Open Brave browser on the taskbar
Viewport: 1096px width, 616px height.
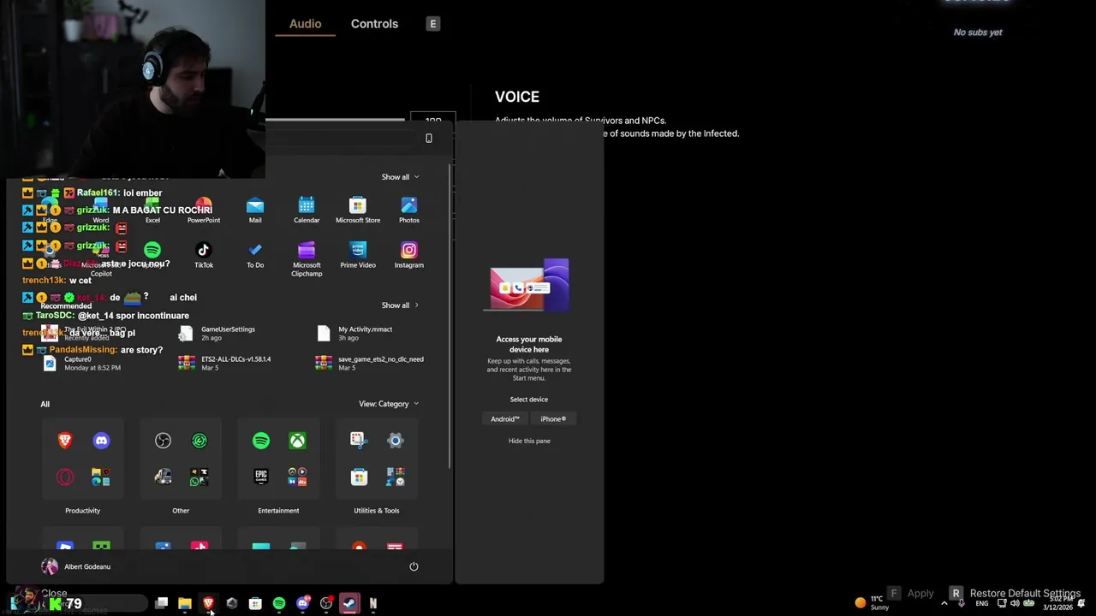(x=208, y=604)
